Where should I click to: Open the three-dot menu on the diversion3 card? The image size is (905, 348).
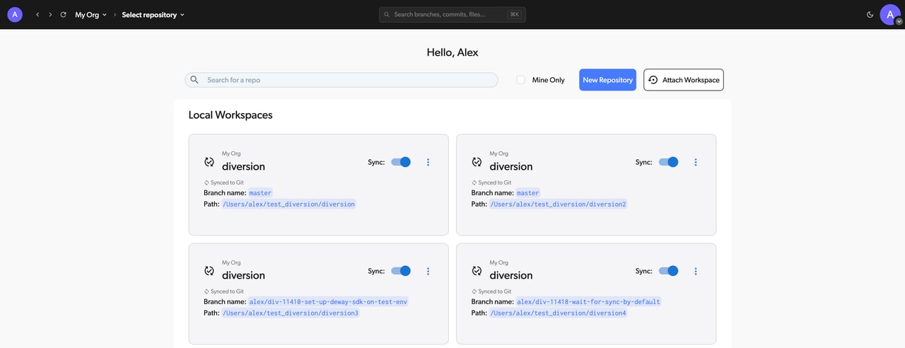(428, 271)
